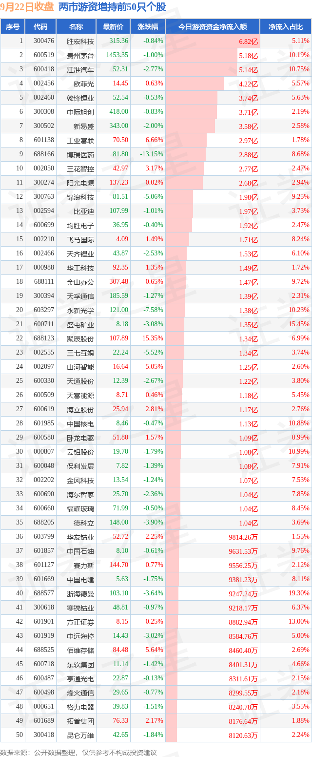Screen dimensions: 312x757
Task: Select stock name 锦浪科技
Action: (80, 197)
